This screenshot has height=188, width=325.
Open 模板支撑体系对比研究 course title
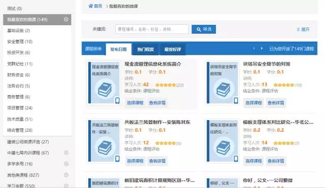click(x=278, y=122)
